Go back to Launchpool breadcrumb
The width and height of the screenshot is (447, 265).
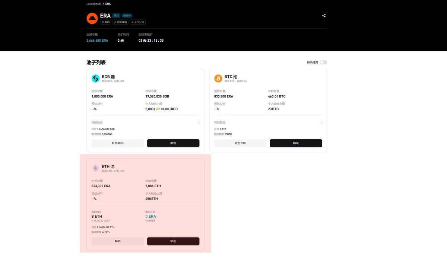click(x=93, y=4)
